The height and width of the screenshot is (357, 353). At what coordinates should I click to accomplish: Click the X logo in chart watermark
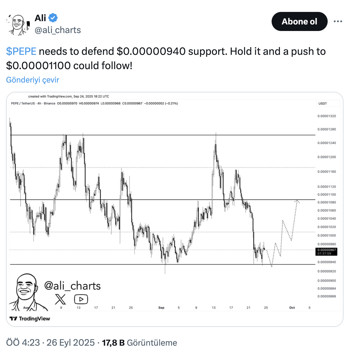tap(61, 299)
